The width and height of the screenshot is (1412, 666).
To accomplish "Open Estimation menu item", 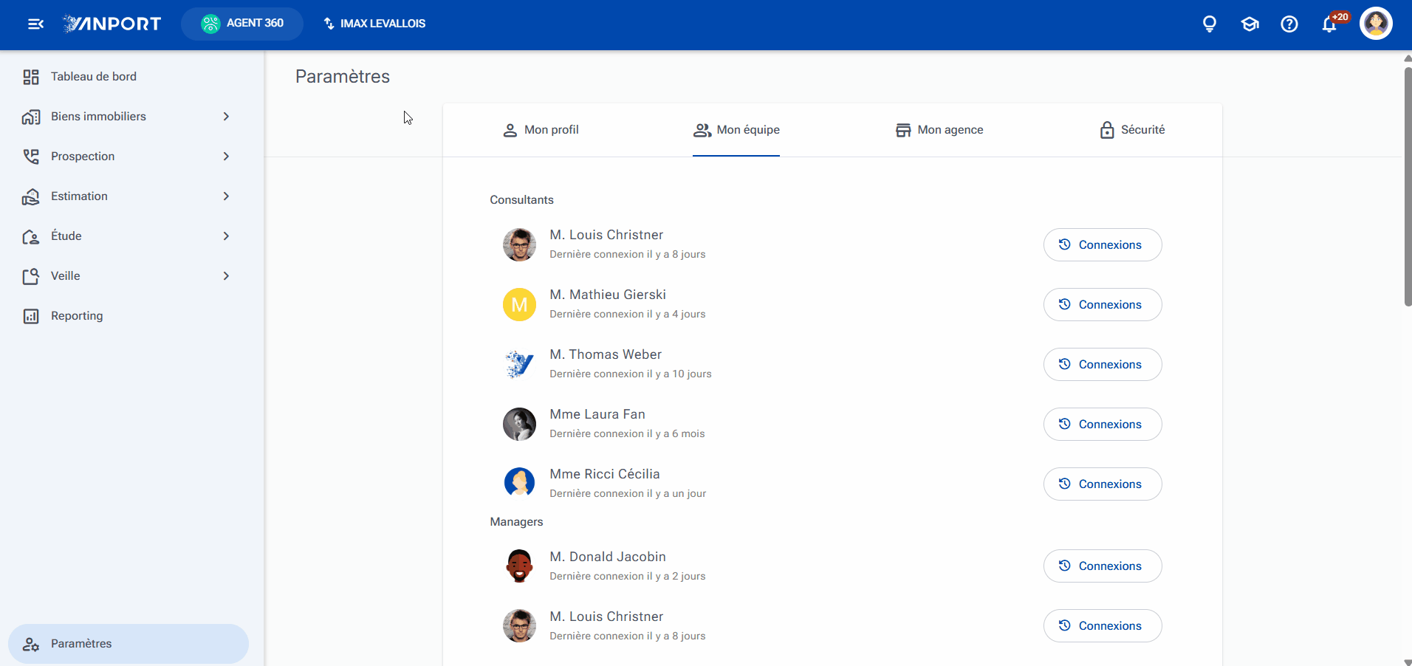I will pyautogui.click(x=79, y=196).
